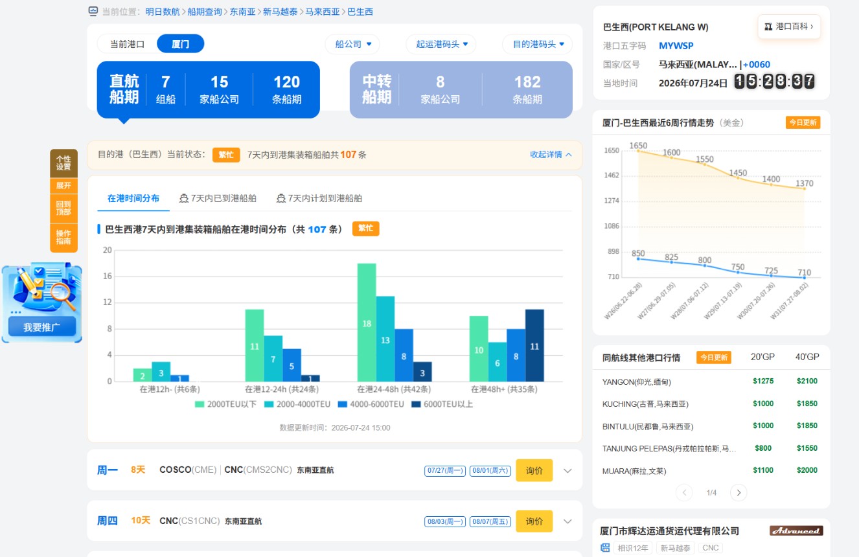Select 厦门 toggle option
Screen dimensions: 859x557
tap(181, 44)
